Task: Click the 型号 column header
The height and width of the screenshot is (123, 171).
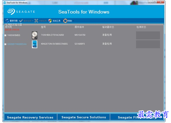Action: 43,27
